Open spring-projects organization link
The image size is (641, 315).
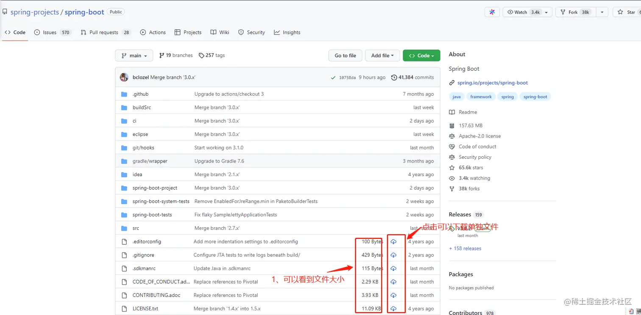35,12
